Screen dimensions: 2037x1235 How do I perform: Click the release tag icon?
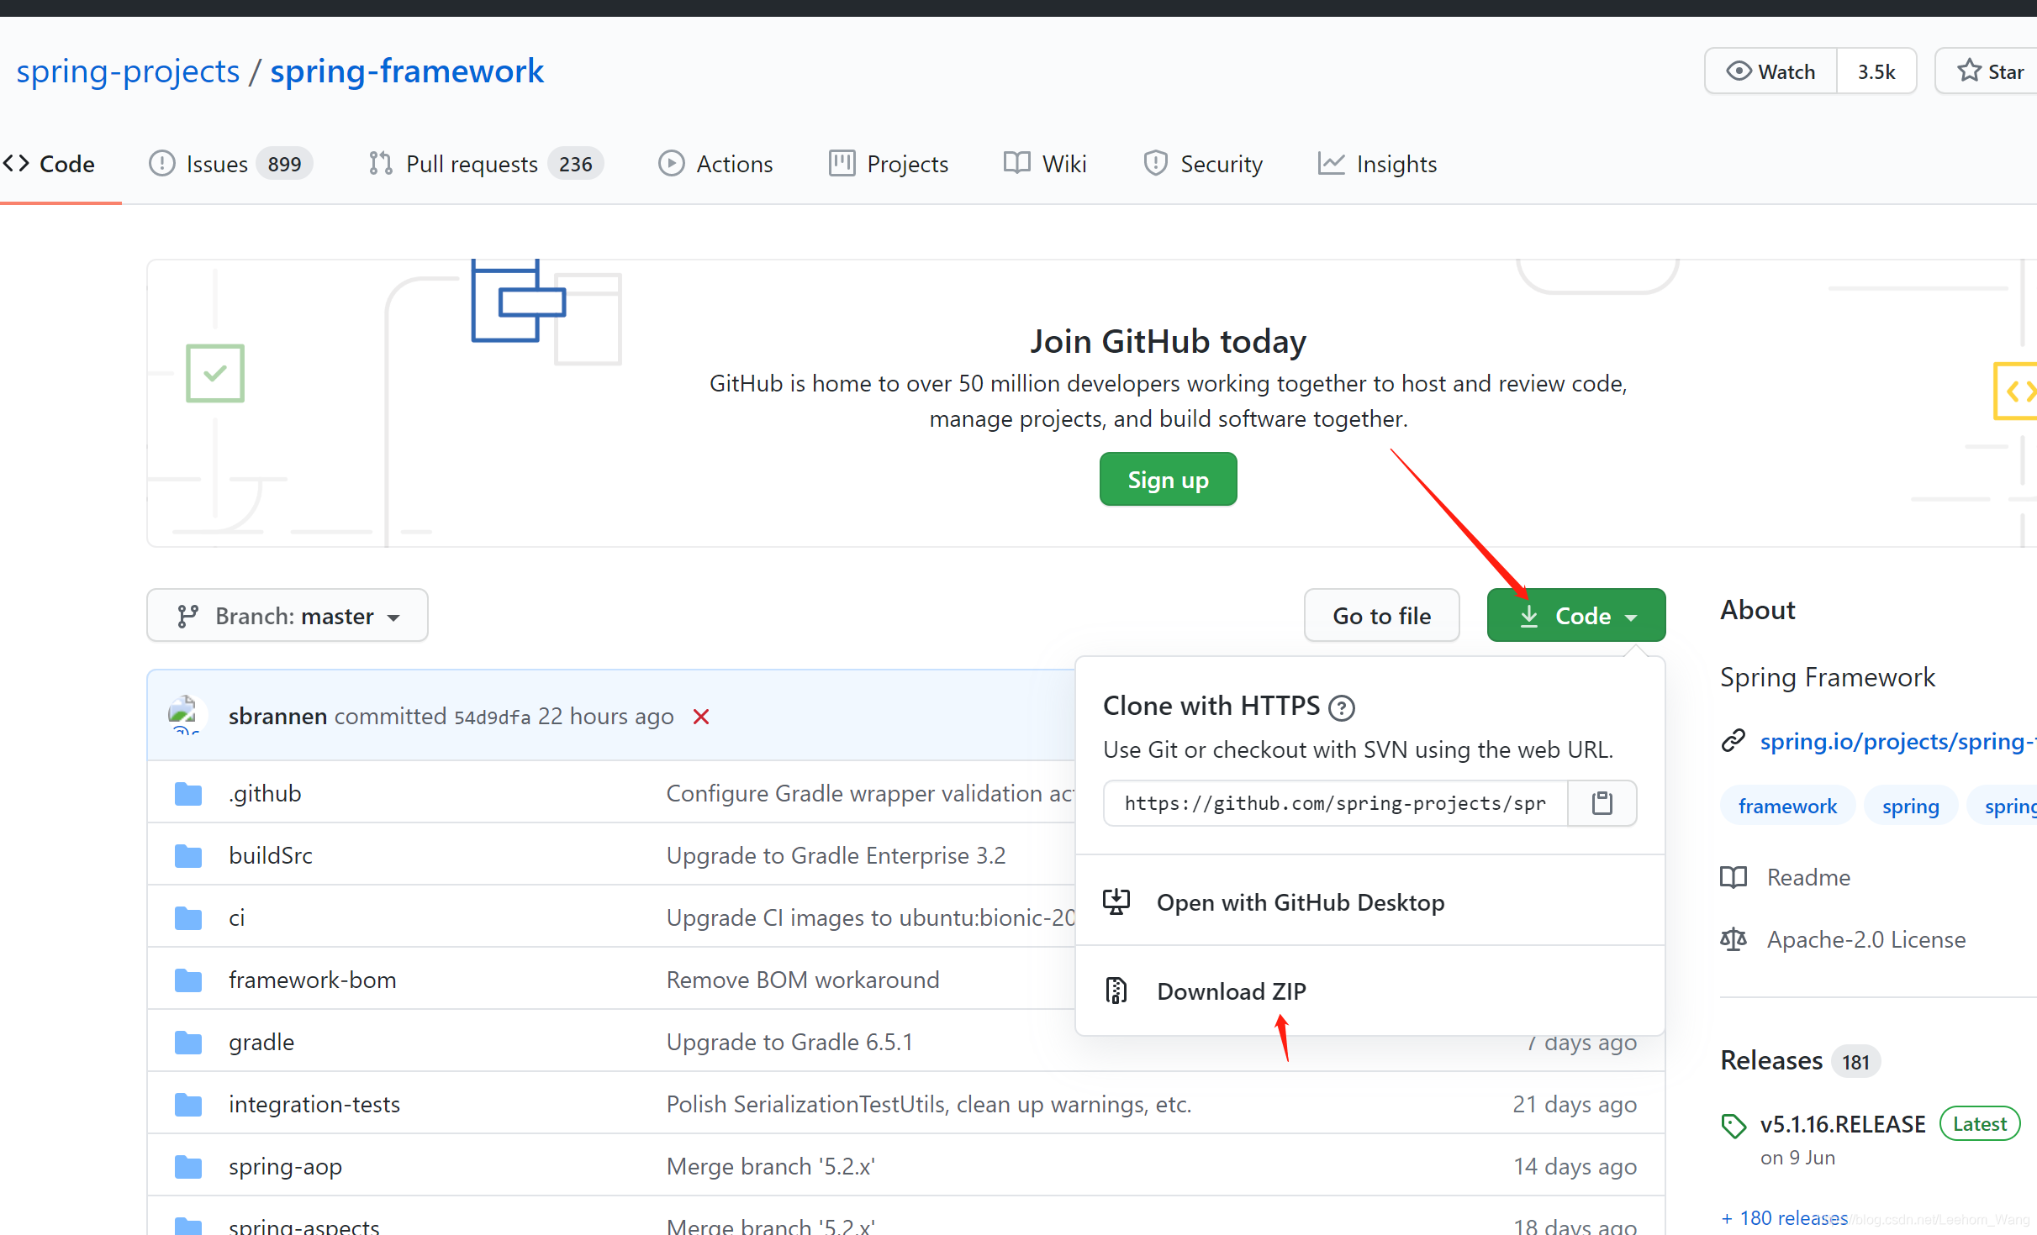click(1734, 1126)
